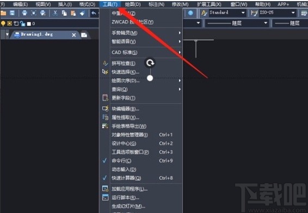308x213 pixels.
Task: Open the 插入(I) menu
Action: [65, 4]
